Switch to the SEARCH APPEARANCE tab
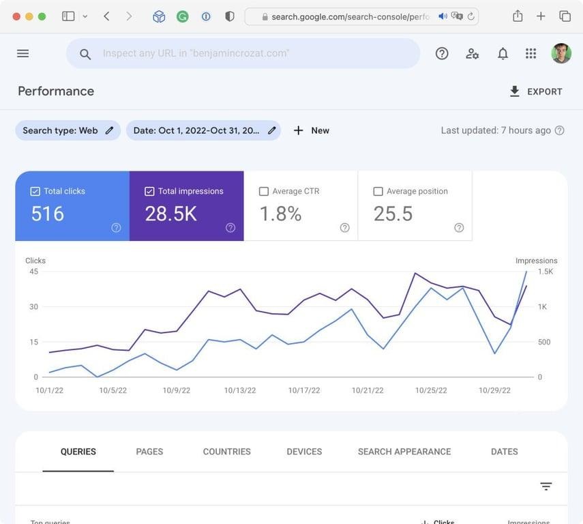583x524 pixels. pyautogui.click(x=404, y=452)
